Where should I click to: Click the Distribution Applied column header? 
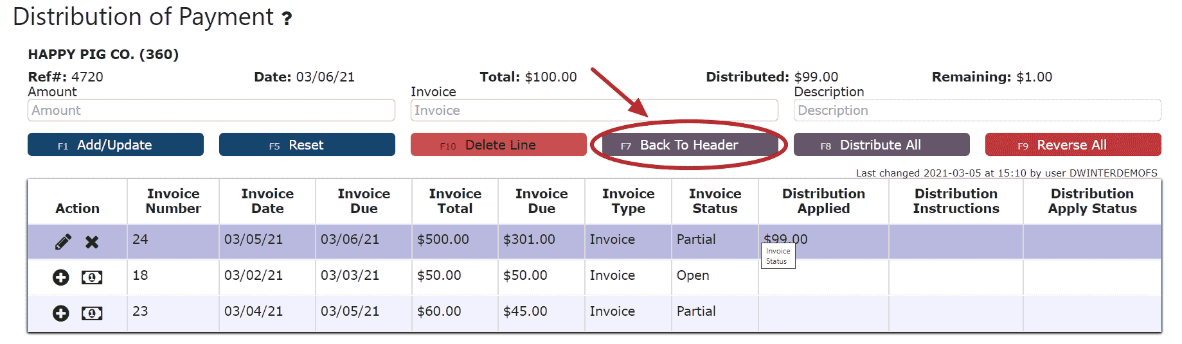pyautogui.click(x=823, y=201)
